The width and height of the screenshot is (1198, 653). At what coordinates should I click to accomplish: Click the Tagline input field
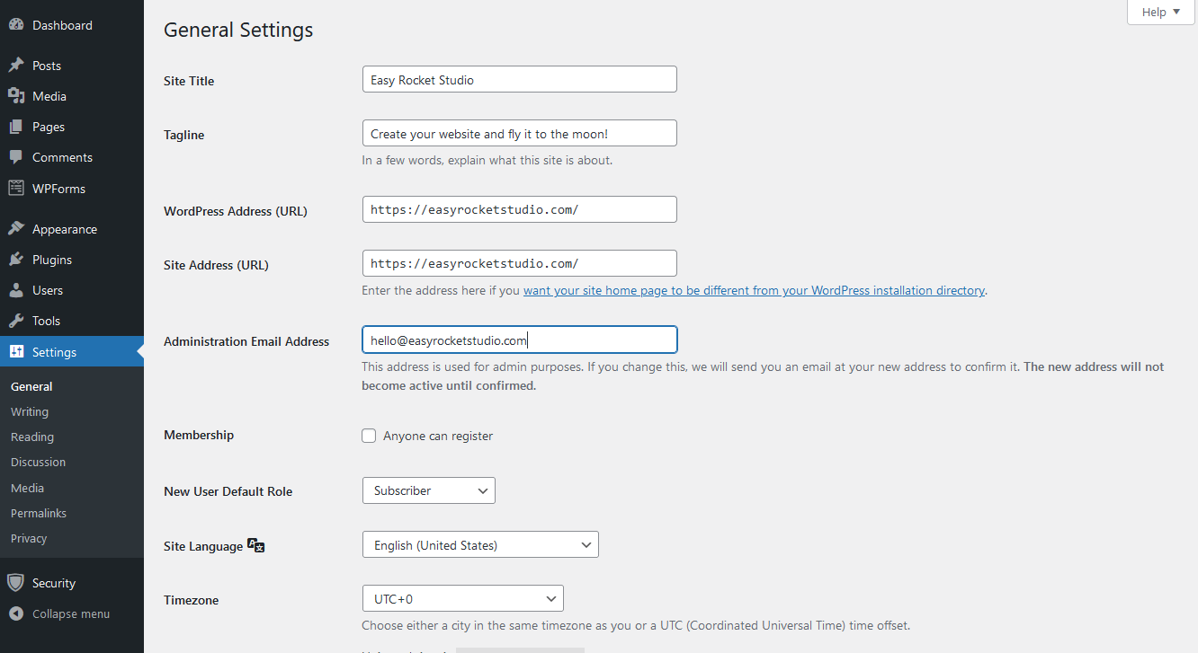click(x=519, y=133)
